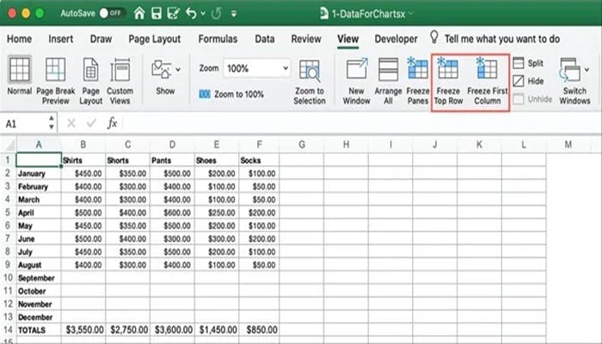602x344 pixels.
Task: Click the Select All corner triangle
Action: click(9, 144)
